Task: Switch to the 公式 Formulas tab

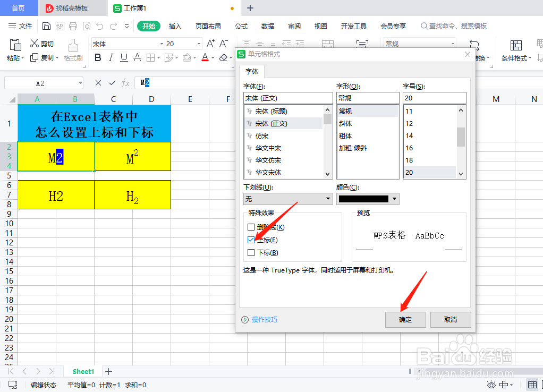Action: coord(241,27)
